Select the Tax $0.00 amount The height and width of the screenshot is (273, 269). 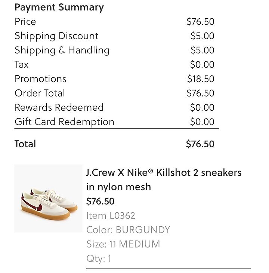(202, 65)
